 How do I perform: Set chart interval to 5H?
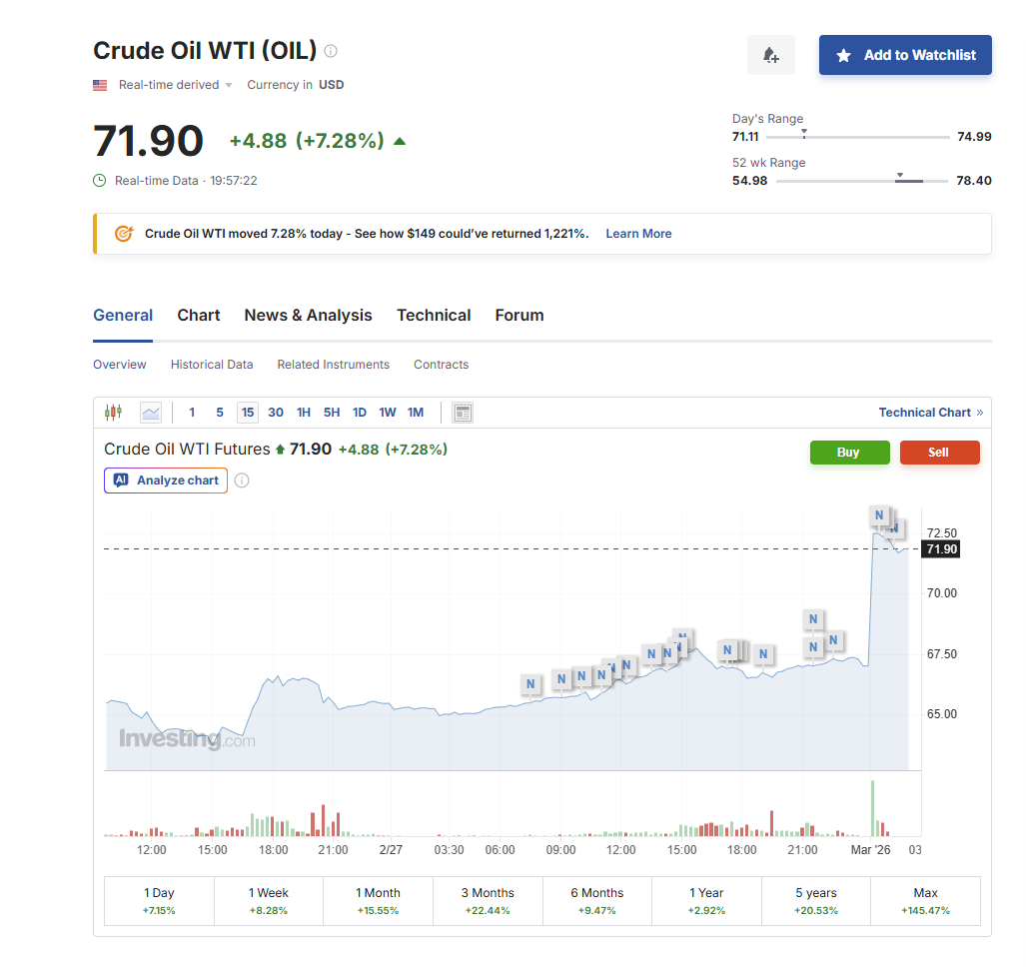[332, 413]
